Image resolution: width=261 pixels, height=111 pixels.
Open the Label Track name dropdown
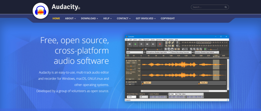(132, 82)
